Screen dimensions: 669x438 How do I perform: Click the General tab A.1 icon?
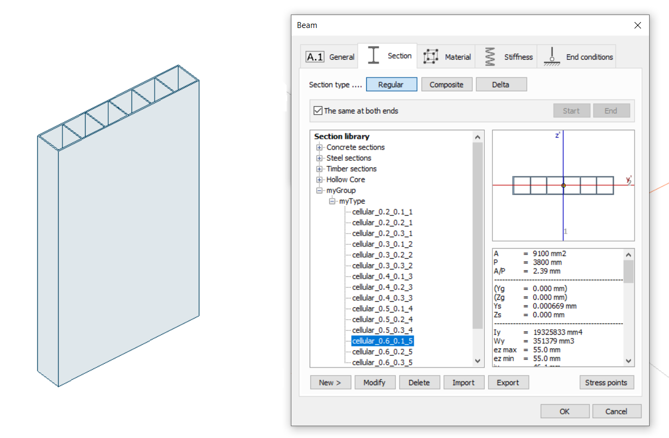point(315,57)
